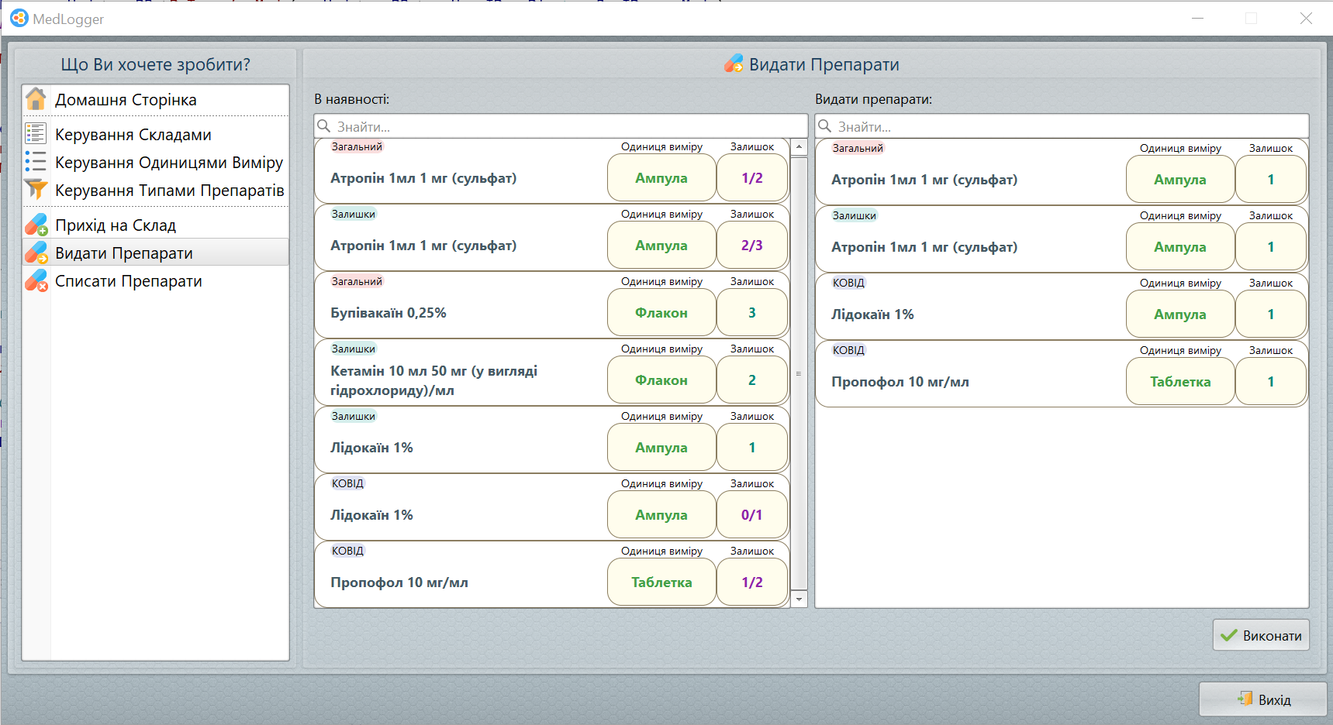
Task: Click the Таблетка unit of available Пропофол
Action: click(661, 582)
